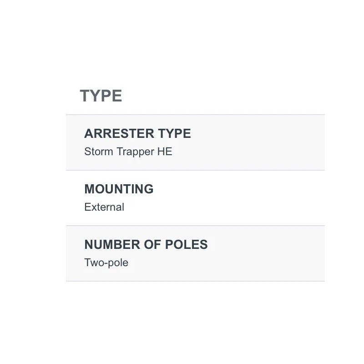Click the bottom border below Two-pole
The image size is (364, 364).
click(x=196, y=281)
